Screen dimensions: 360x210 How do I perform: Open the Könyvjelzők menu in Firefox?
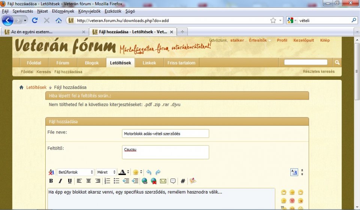(89, 11)
